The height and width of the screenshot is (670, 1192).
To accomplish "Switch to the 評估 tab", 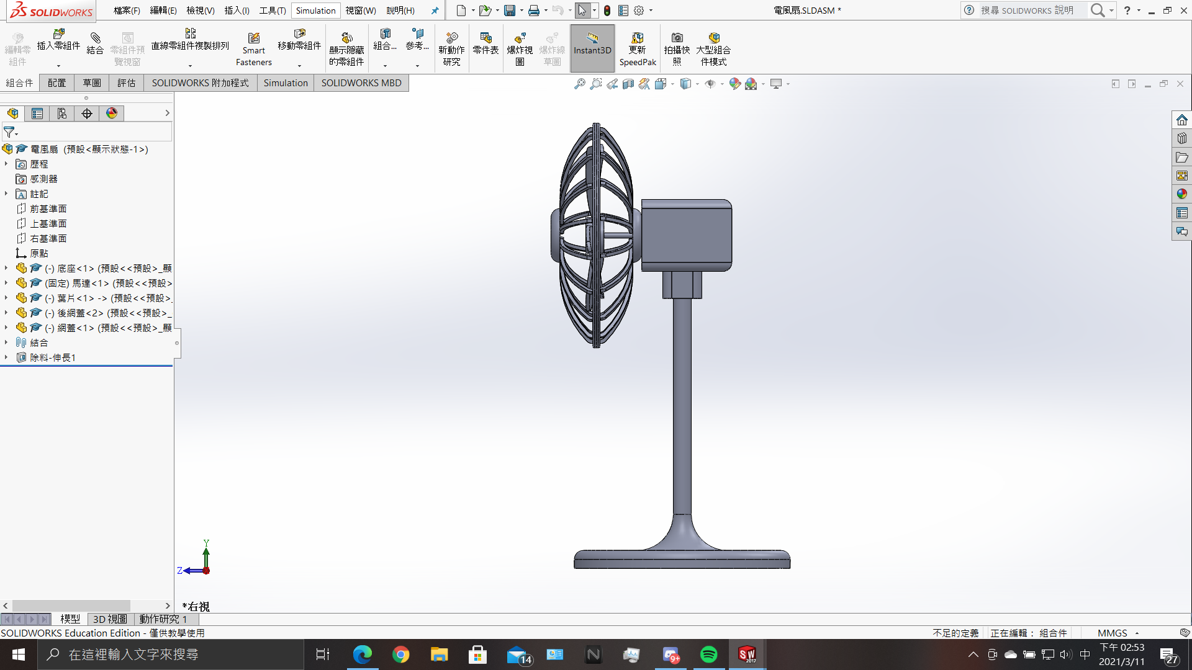I will pyautogui.click(x=126, y=83).
